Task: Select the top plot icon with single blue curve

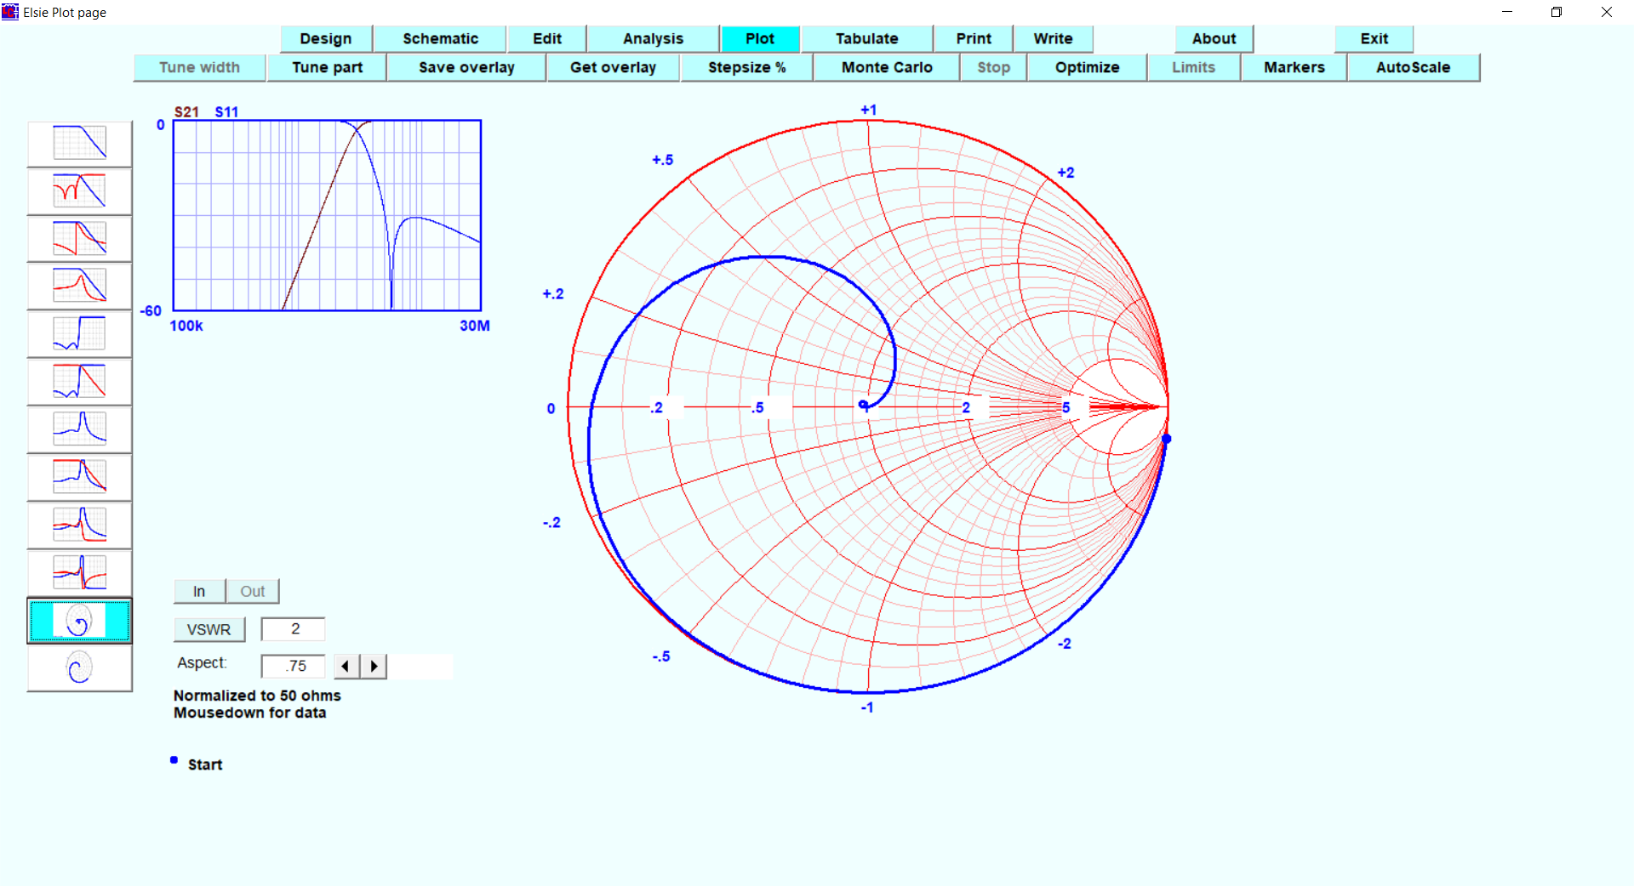Action: coord(80,143)
